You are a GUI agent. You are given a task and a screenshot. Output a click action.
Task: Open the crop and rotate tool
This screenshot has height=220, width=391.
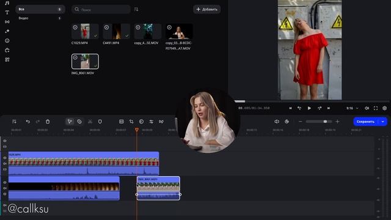click(131, 122)
